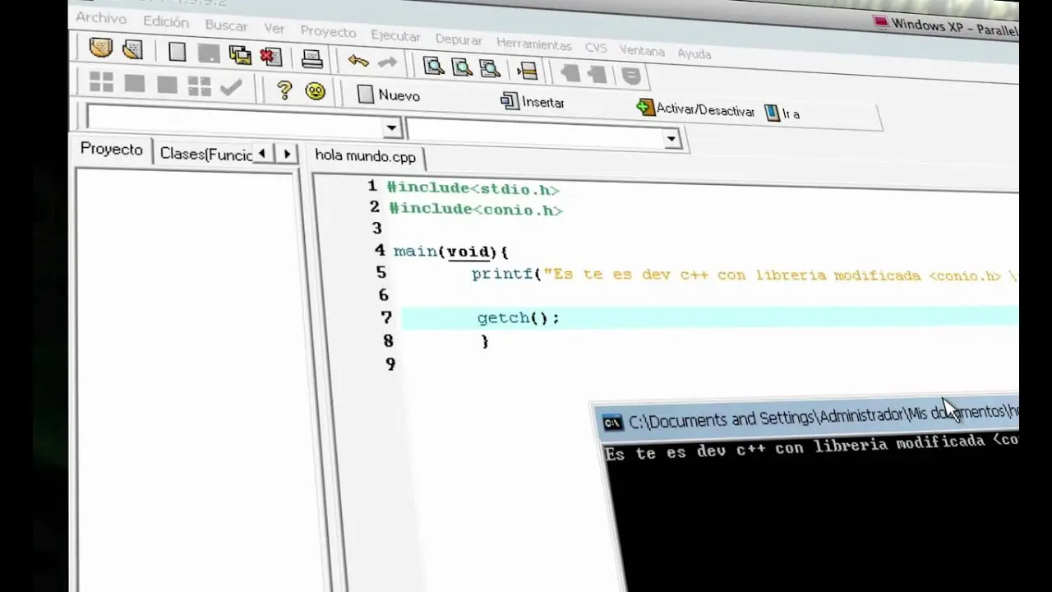The width and height of the screenshot is (1052, 592).
Task: Click the blank page new file icon
Action: coord(177,52)
